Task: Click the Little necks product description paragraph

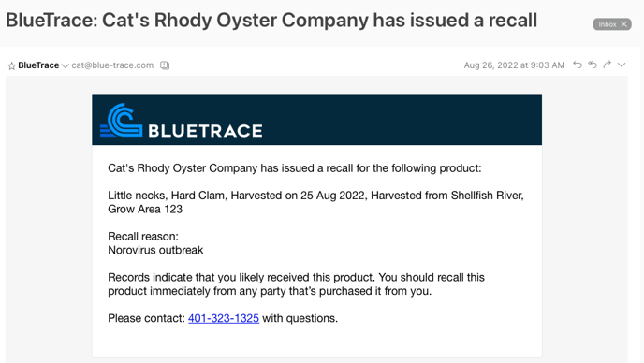Action: coord(315,202)
